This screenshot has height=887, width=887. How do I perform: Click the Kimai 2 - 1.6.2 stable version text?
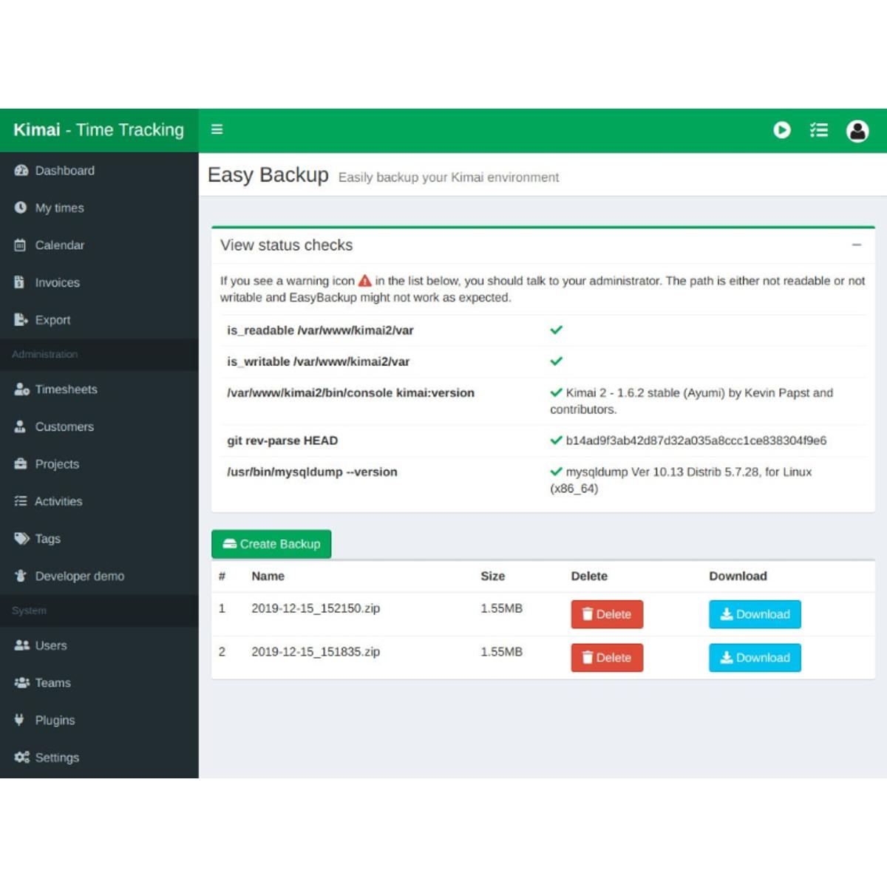point(691,401)
